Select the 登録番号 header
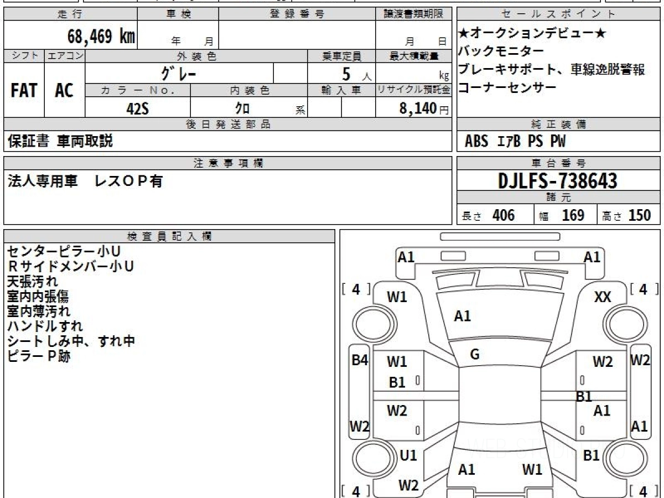This screenshot has width=664, height=498. click(x=297, y=14)
